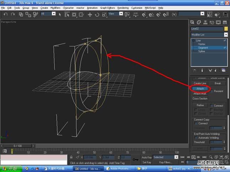Enable Connect checkbox next to Refine
This screenshot has width=230, height=172.
tap(211, 106)
